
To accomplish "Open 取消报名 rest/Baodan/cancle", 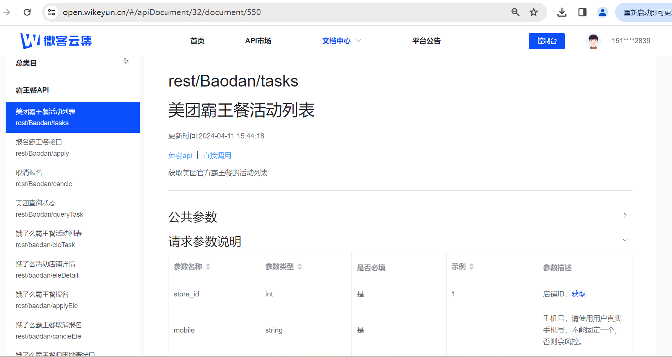I will [x=73, y=178].
